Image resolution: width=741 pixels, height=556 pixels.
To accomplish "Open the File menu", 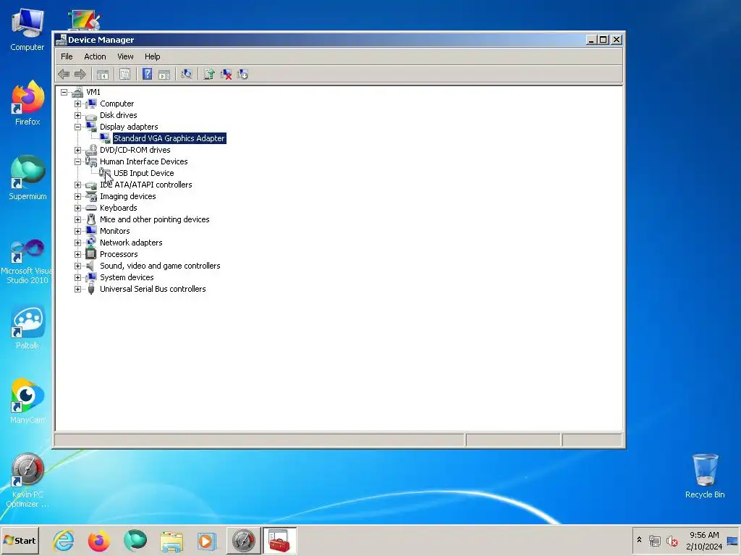I will coord(67,56).
